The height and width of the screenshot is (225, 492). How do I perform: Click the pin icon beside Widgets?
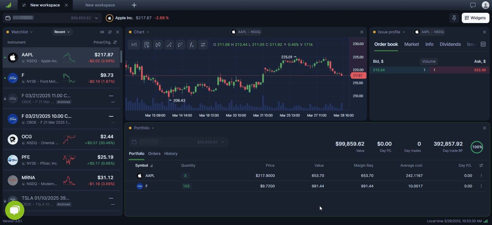[x=454, y=18]
